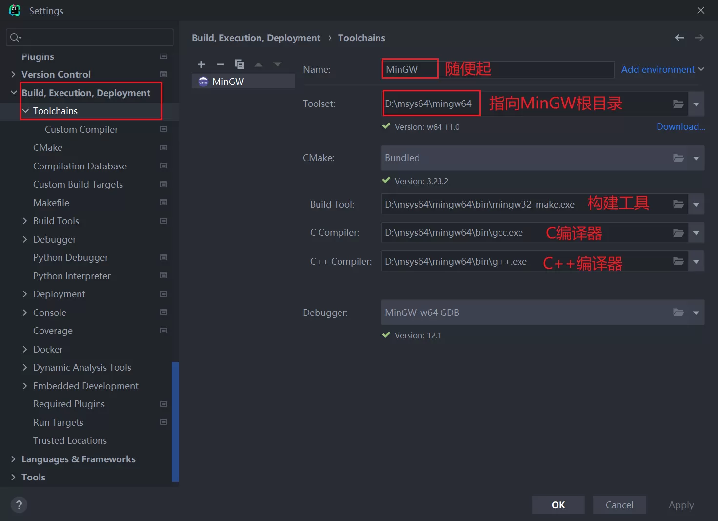The image size is (718, 521).
Task: Open Debugger dropdown arrow
Action: [696, 313]
